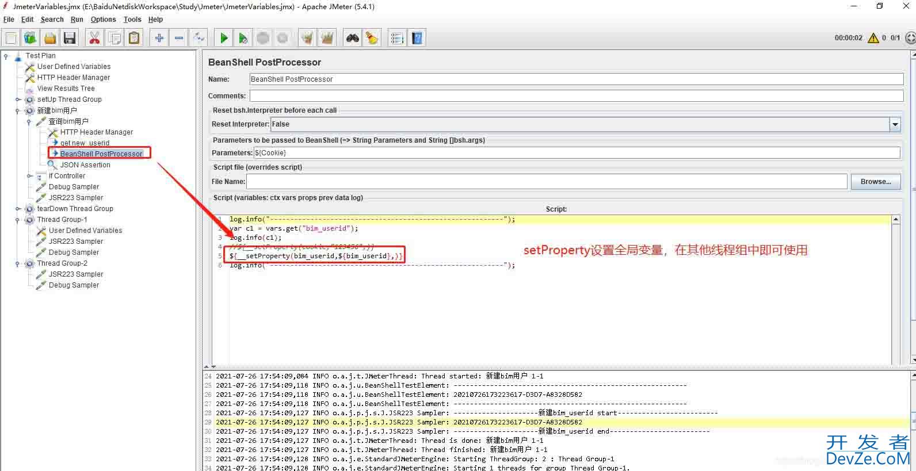
Task: Reset search with brush icon
Action: pyautogui.click(x=372, y=38)
